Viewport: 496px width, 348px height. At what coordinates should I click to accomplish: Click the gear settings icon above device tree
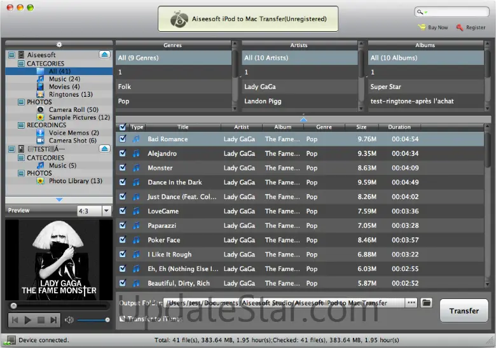tap(59, 45)
